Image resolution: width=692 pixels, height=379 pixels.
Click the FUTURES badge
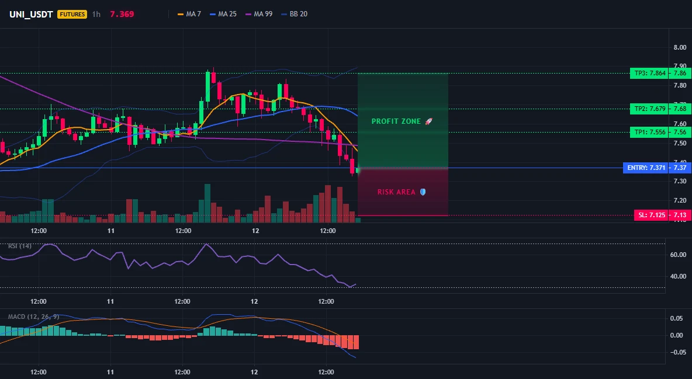[72, 14]
